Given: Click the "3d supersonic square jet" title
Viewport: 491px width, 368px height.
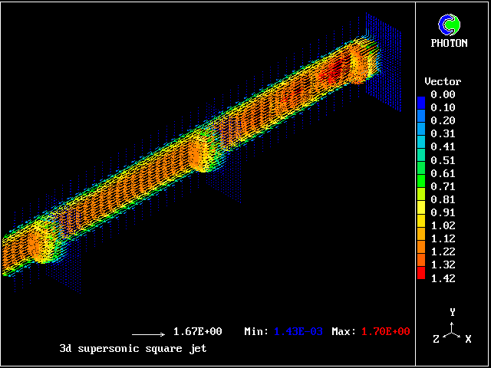Looking at the screenshot, I should [133, 348].
